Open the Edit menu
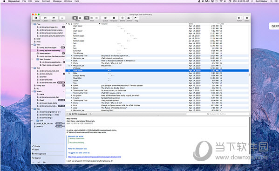The image size is (279, 171). click(30, 1)
